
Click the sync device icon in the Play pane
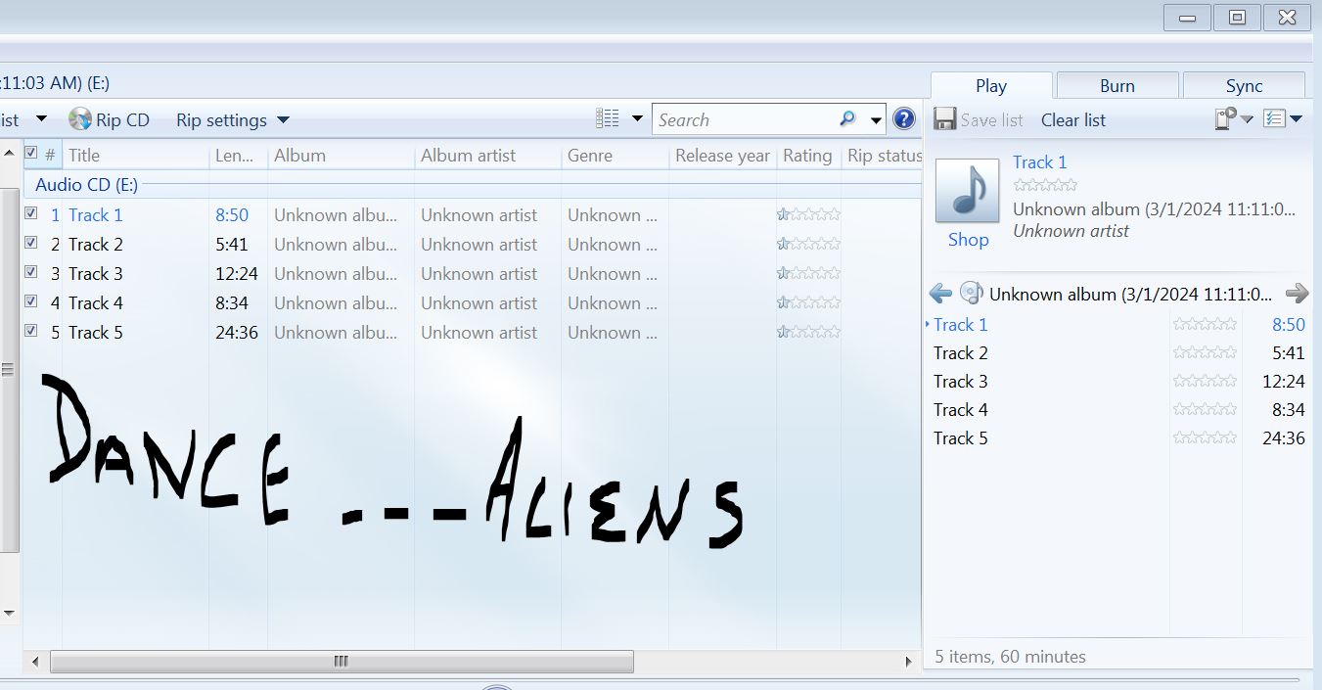click(1226, 119)
